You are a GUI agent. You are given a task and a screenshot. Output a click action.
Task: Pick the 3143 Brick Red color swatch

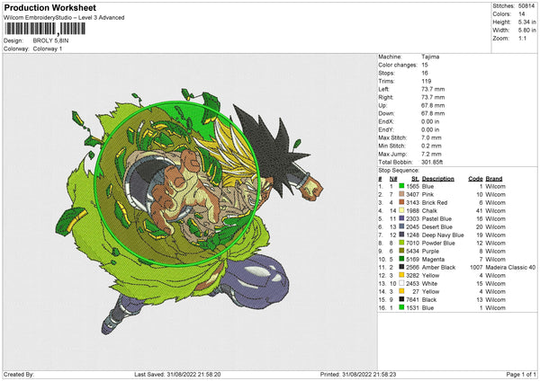pos(401,202)
